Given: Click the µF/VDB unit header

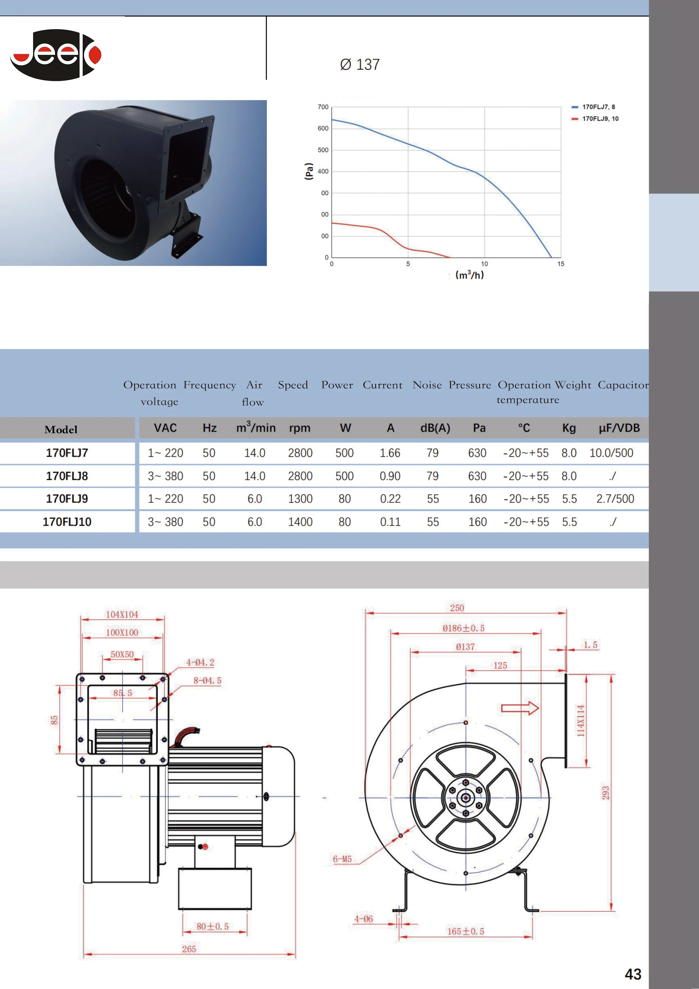Looking at the screenshot, I should 619,428.
